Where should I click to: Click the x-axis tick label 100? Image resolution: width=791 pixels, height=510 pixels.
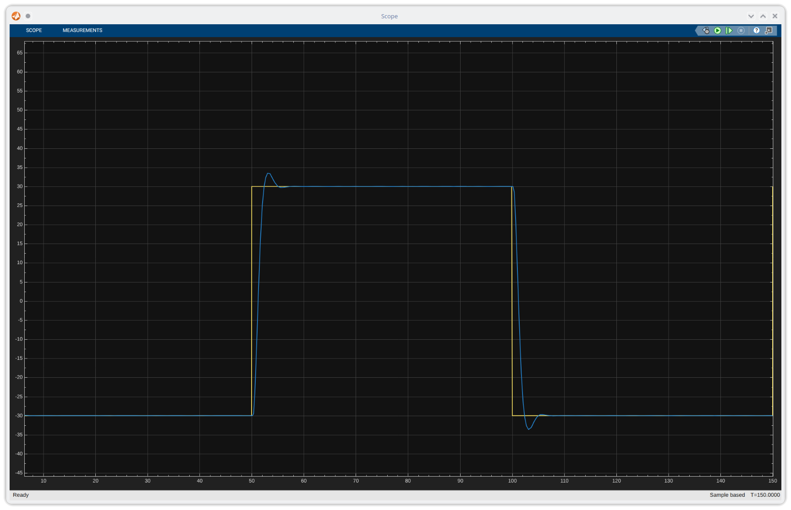[512, 481]
